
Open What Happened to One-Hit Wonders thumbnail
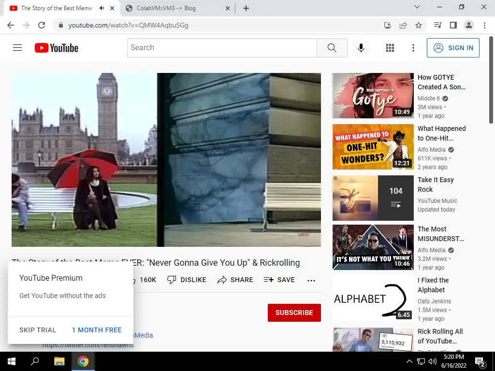(x=373, y=147)
